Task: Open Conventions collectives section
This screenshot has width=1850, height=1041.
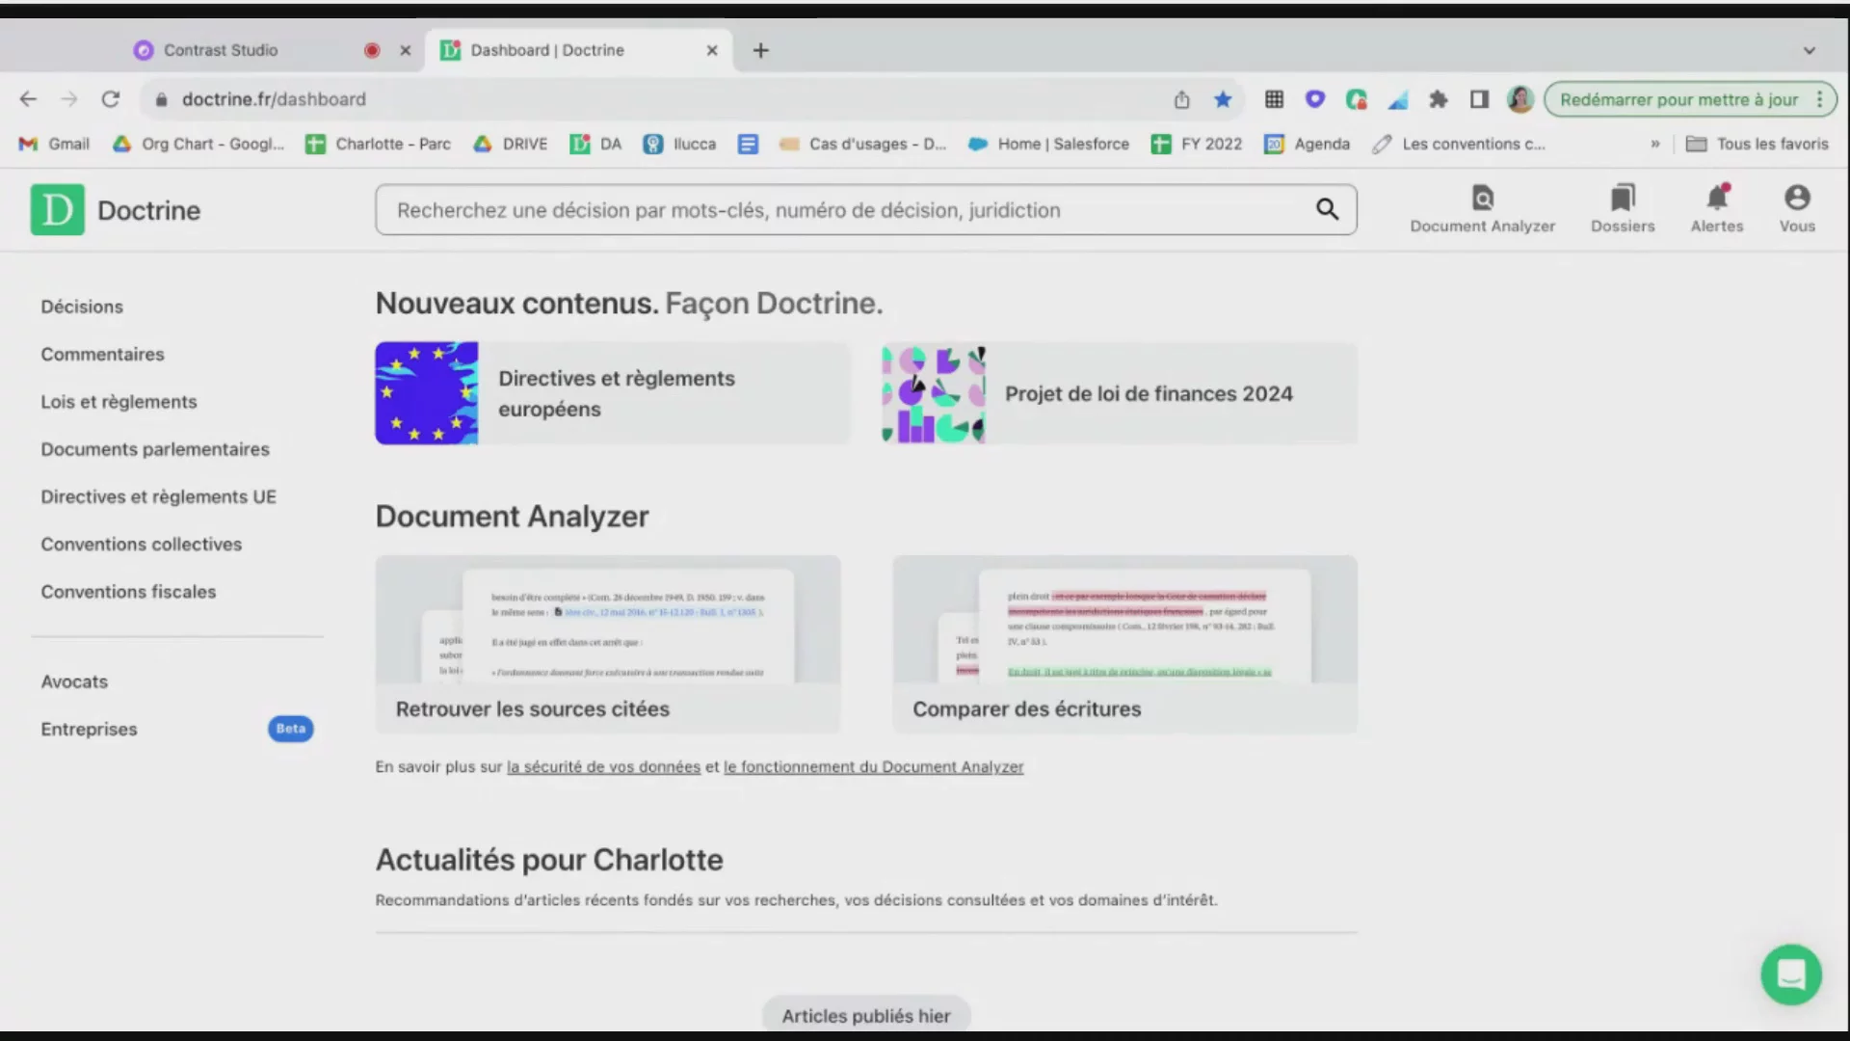Action: (141, 544)
